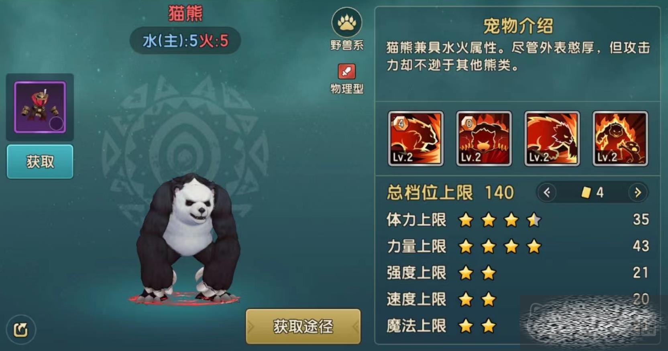Tap the 体力上限 star rating row

pos(517,220)
